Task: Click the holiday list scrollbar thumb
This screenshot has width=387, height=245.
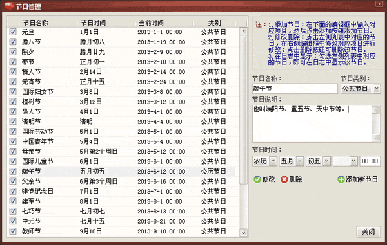Action: coord(243,110)
